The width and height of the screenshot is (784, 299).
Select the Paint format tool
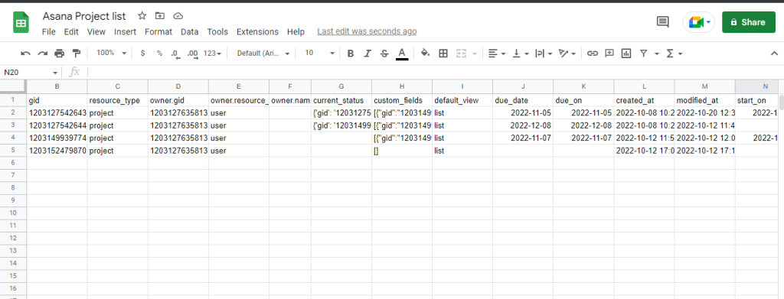click(76, 53)
